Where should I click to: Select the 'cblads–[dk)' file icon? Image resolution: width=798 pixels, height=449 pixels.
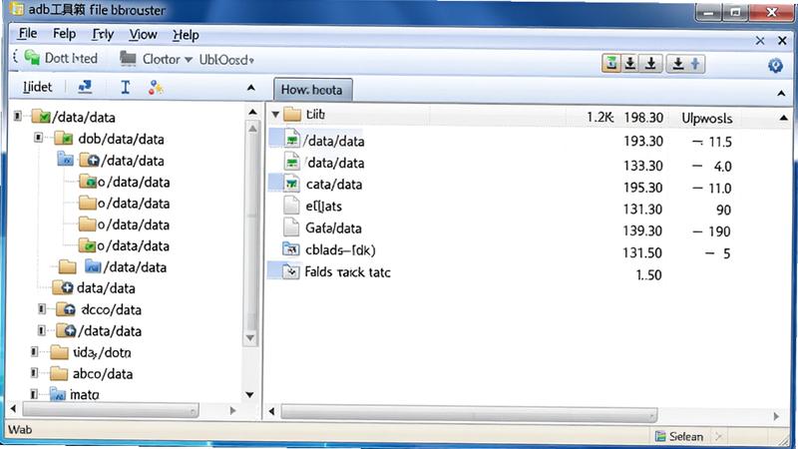[x=291, y=249]
